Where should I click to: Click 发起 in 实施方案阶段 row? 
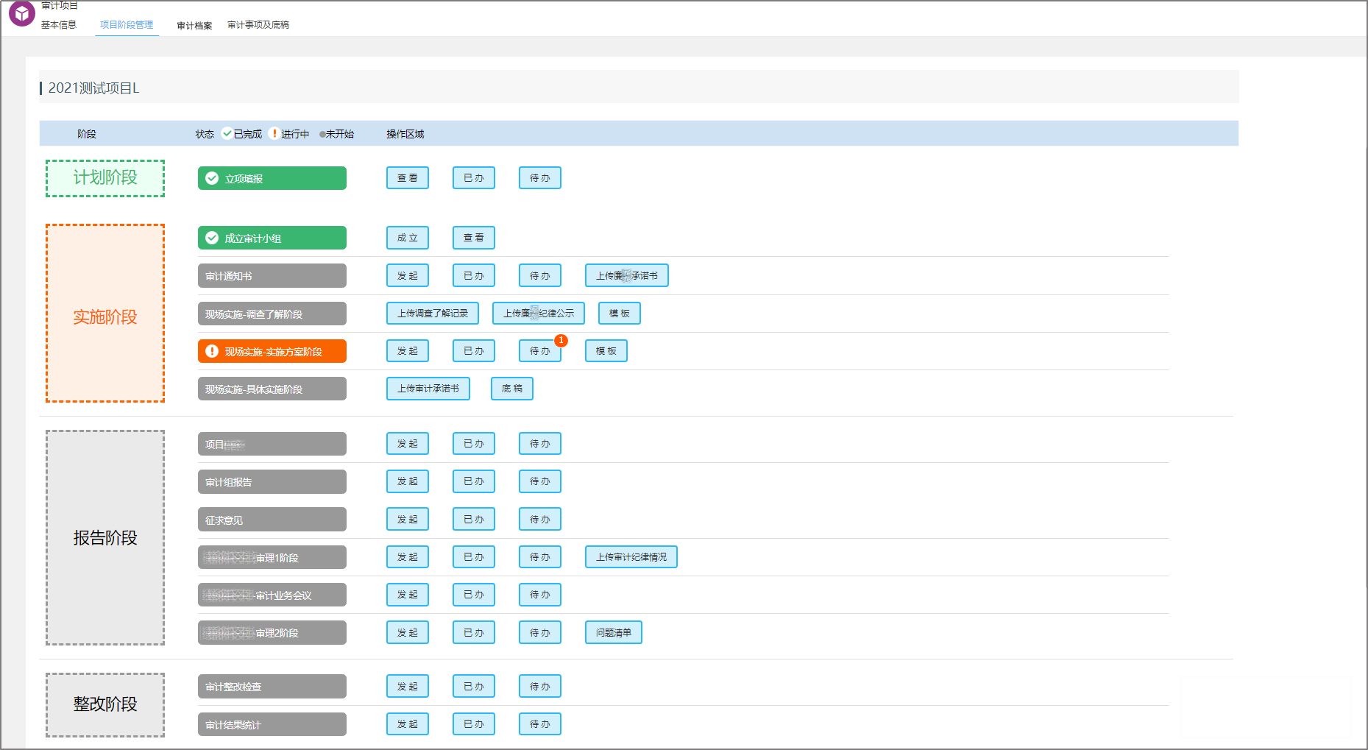408,350
